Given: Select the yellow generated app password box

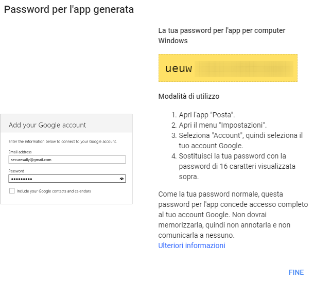Looking at the screenshot, I should [x=228, y=68].
